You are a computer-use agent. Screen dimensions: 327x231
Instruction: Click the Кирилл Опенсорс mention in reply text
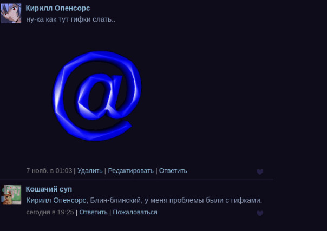(x=56, y=200)
